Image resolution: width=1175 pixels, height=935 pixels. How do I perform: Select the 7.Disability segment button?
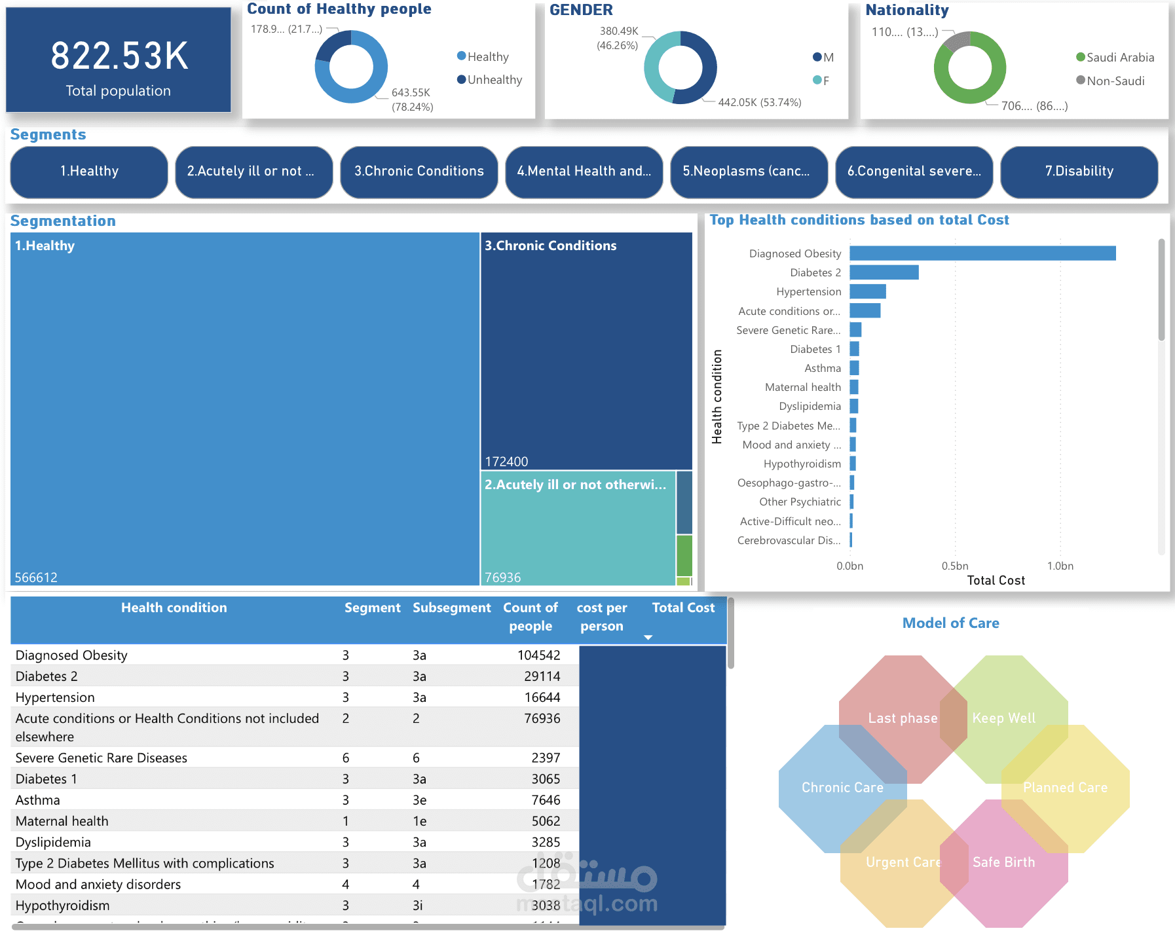tap(1079, 172)
